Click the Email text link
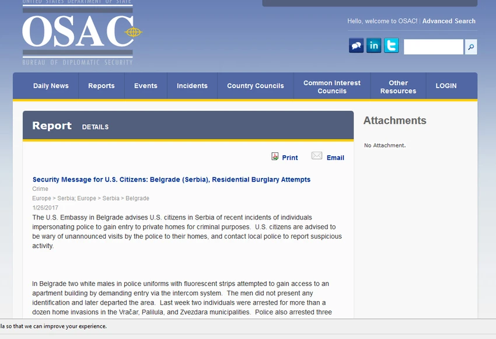The height and width of the screenshot is (339, 496). tap(336, 158)
